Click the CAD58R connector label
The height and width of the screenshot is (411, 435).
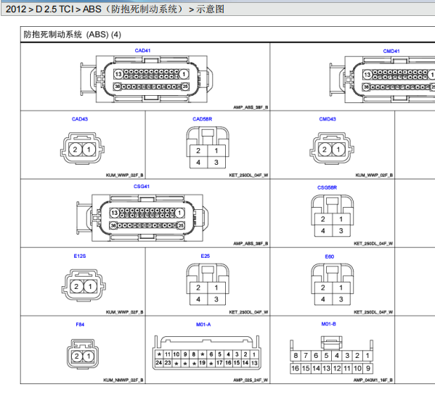click(x=202, y=119)
